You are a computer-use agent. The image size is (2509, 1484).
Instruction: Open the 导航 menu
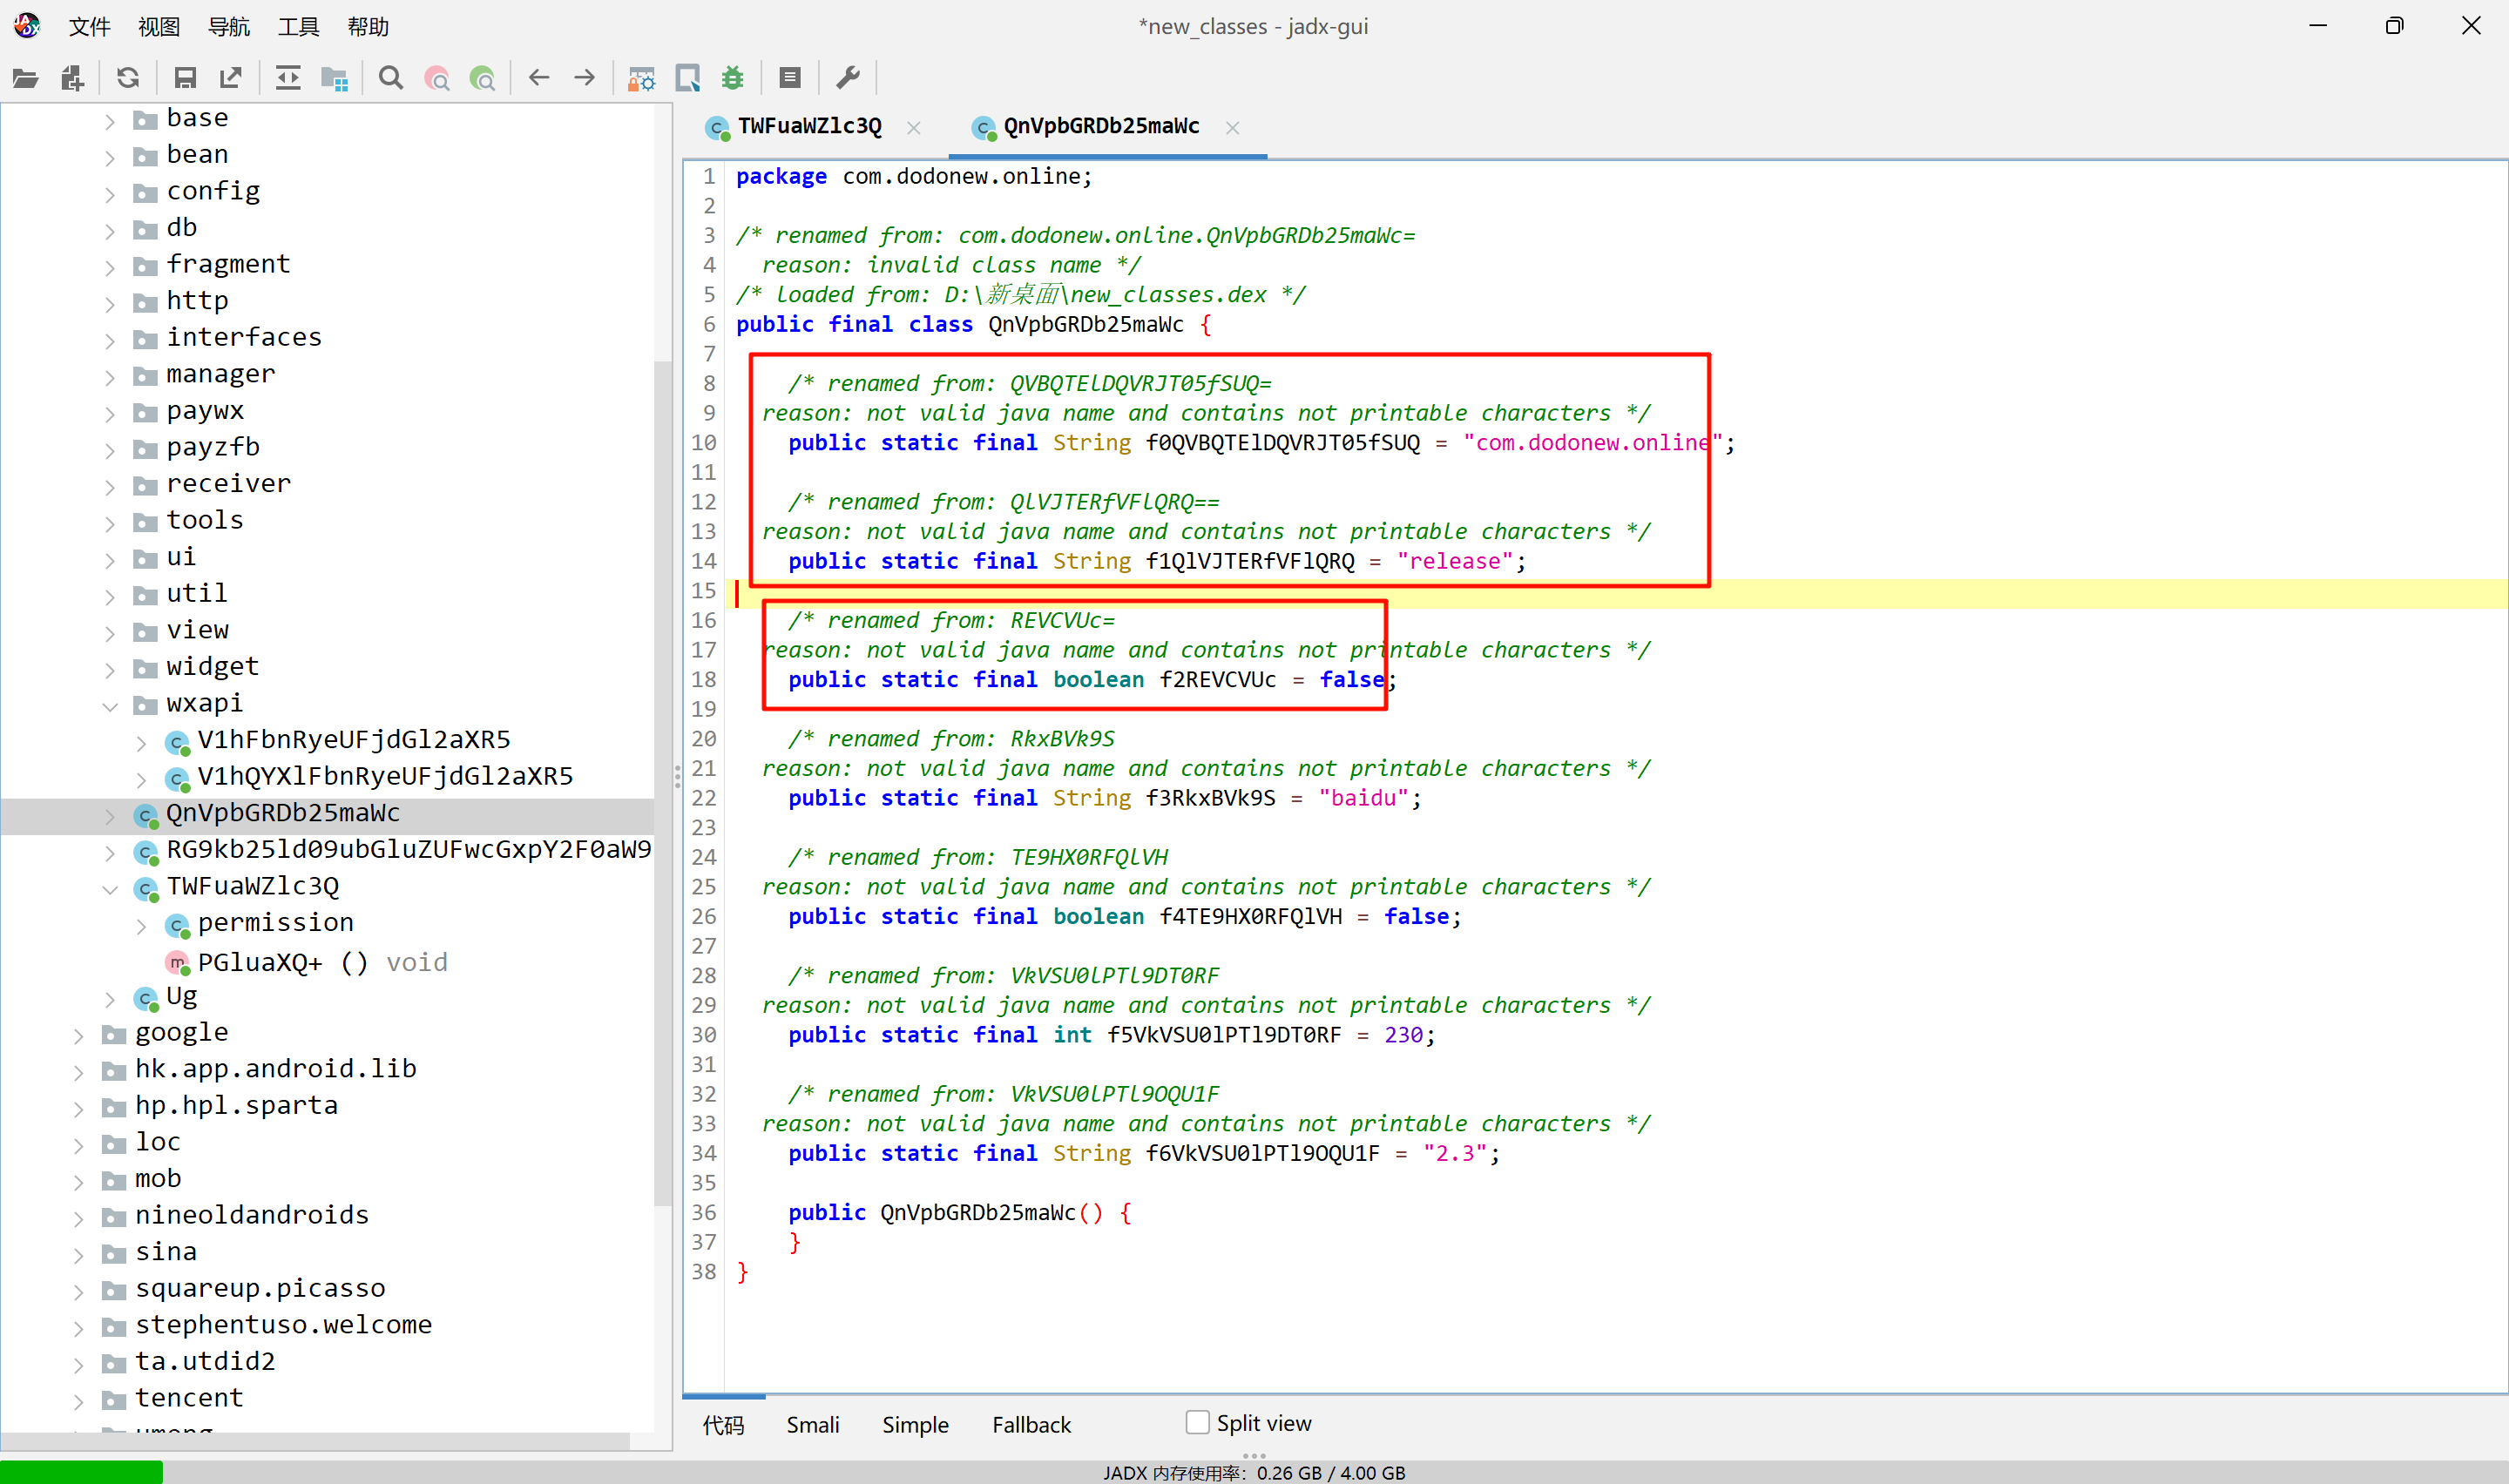coord(228,27)
